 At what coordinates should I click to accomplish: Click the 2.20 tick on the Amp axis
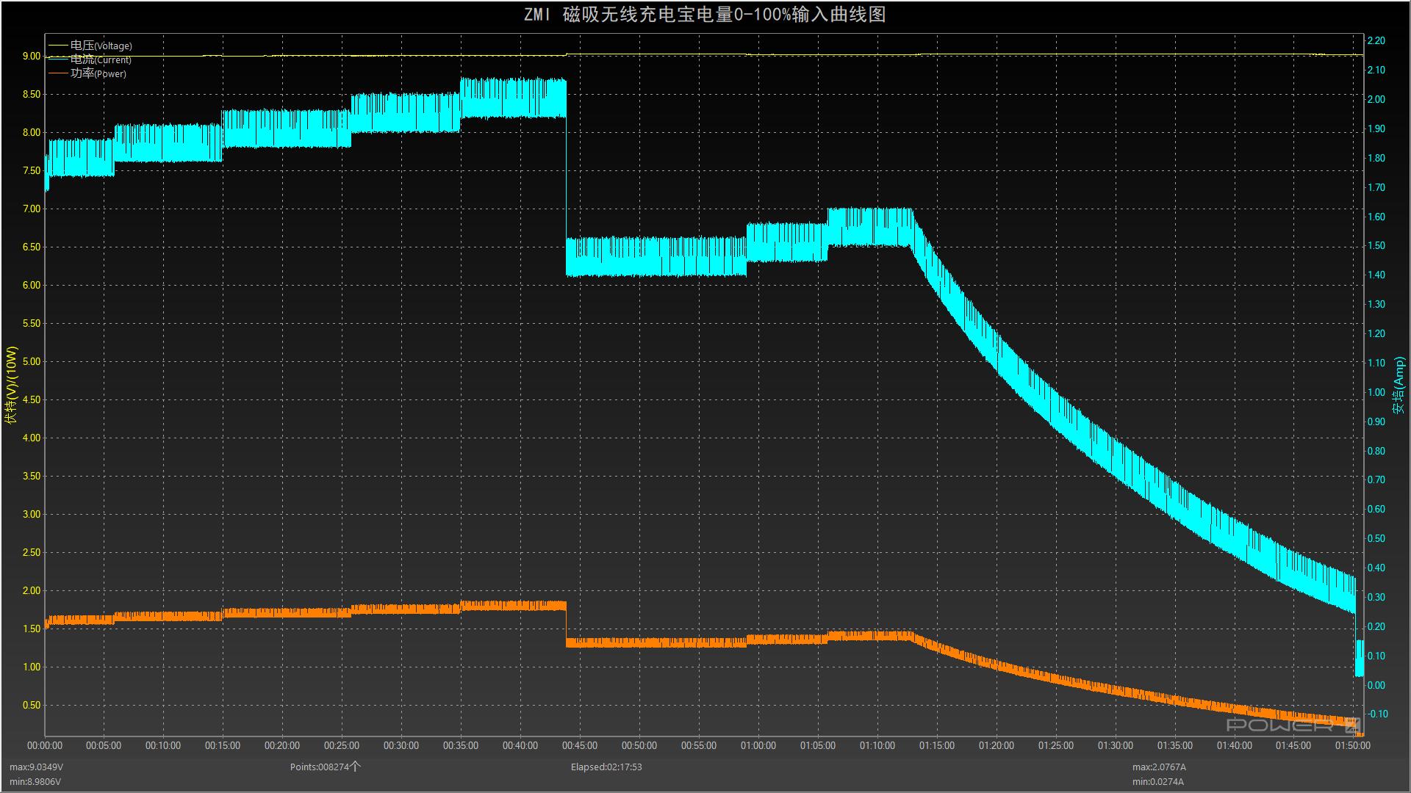tap(1376, 41)
